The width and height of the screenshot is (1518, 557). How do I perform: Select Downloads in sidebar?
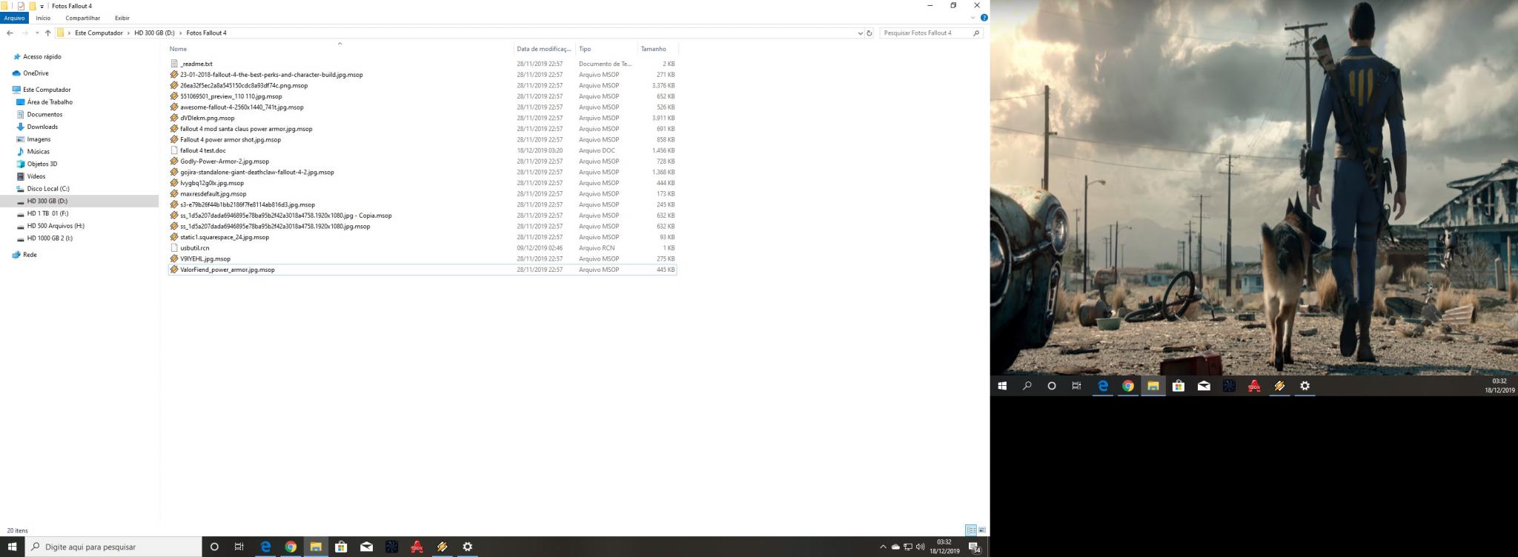pyautogui.click(x=42, y=127)
